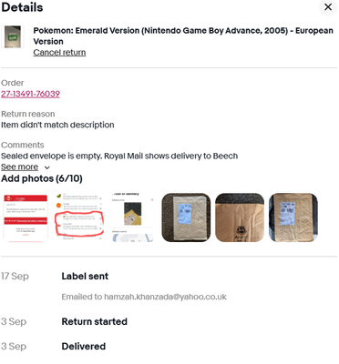Expand comments using the chevron arrow
The image size is (339, 364).
click(x=47, y=167)
